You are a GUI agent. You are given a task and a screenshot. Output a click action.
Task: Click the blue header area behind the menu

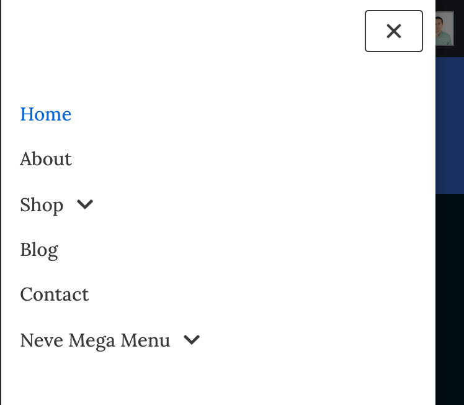coord(449,124)
